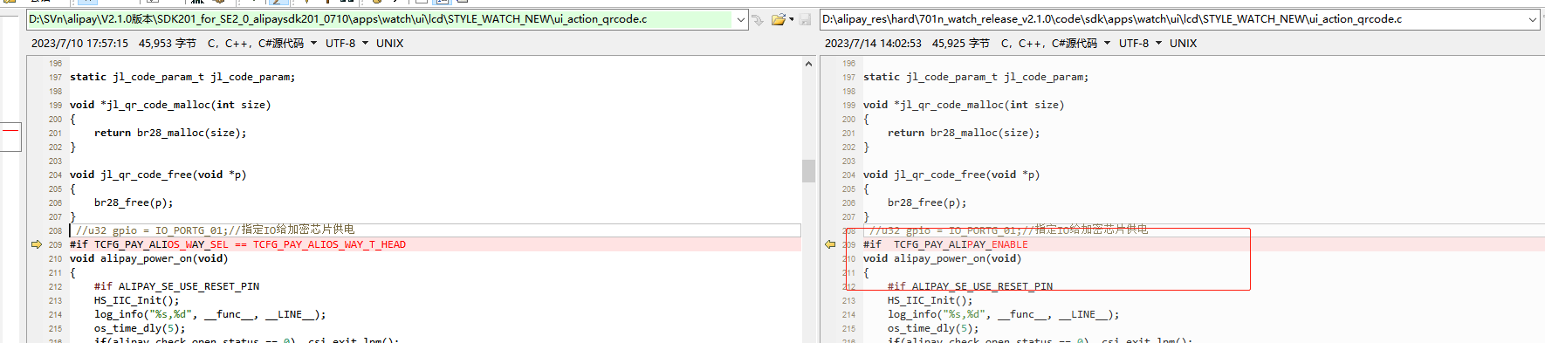The image size is (1545, 343).
Task: Click right line '#if TCFG_PAY_ALIPAY_ENABLE'
Action: pos(945,244)
